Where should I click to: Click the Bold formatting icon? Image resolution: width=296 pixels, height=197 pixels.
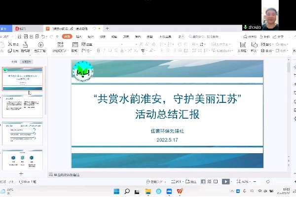tap(98, 51)
